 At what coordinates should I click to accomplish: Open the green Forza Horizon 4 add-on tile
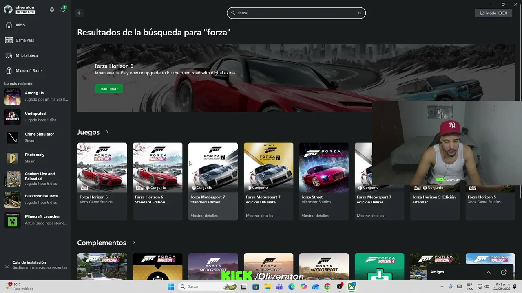click(x=379, y=267)
